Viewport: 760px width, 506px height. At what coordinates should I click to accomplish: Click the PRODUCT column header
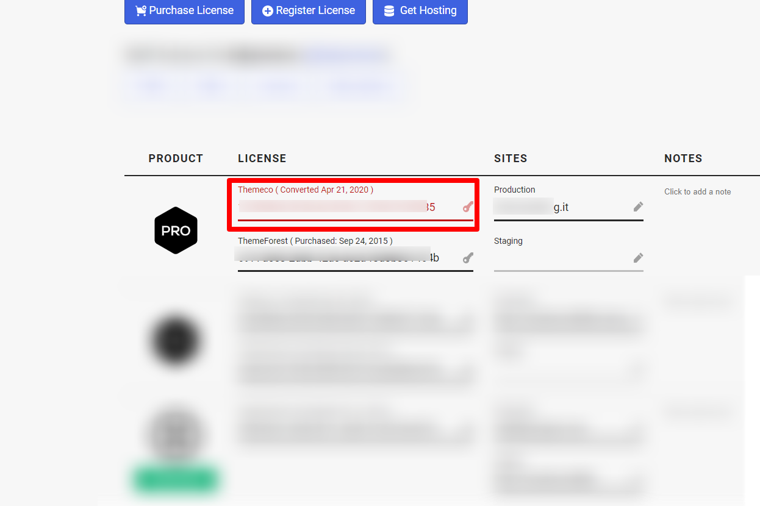tap(176, 159)
